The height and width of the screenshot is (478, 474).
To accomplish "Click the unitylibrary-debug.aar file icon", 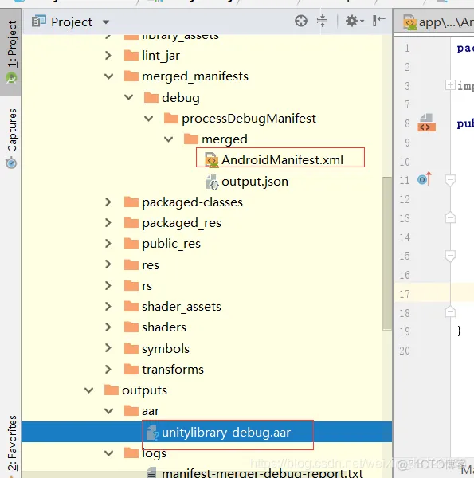I will tap(152, 433).
